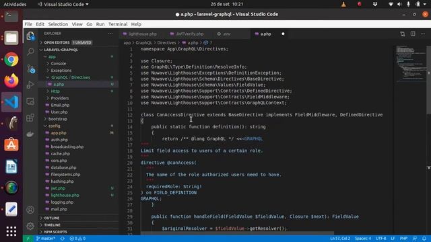Launch Google Chrome from the dock

pos(11,59)
